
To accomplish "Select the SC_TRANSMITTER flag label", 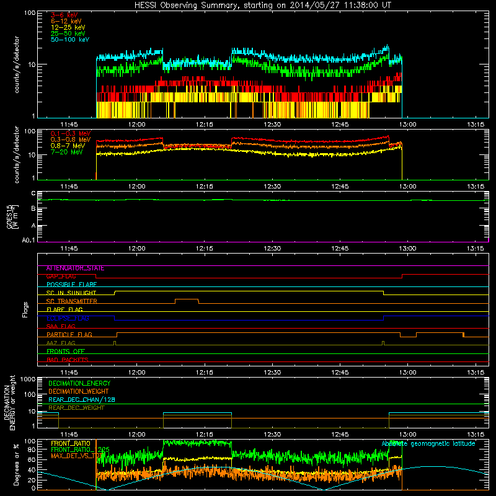I will [x=71, y=301].
